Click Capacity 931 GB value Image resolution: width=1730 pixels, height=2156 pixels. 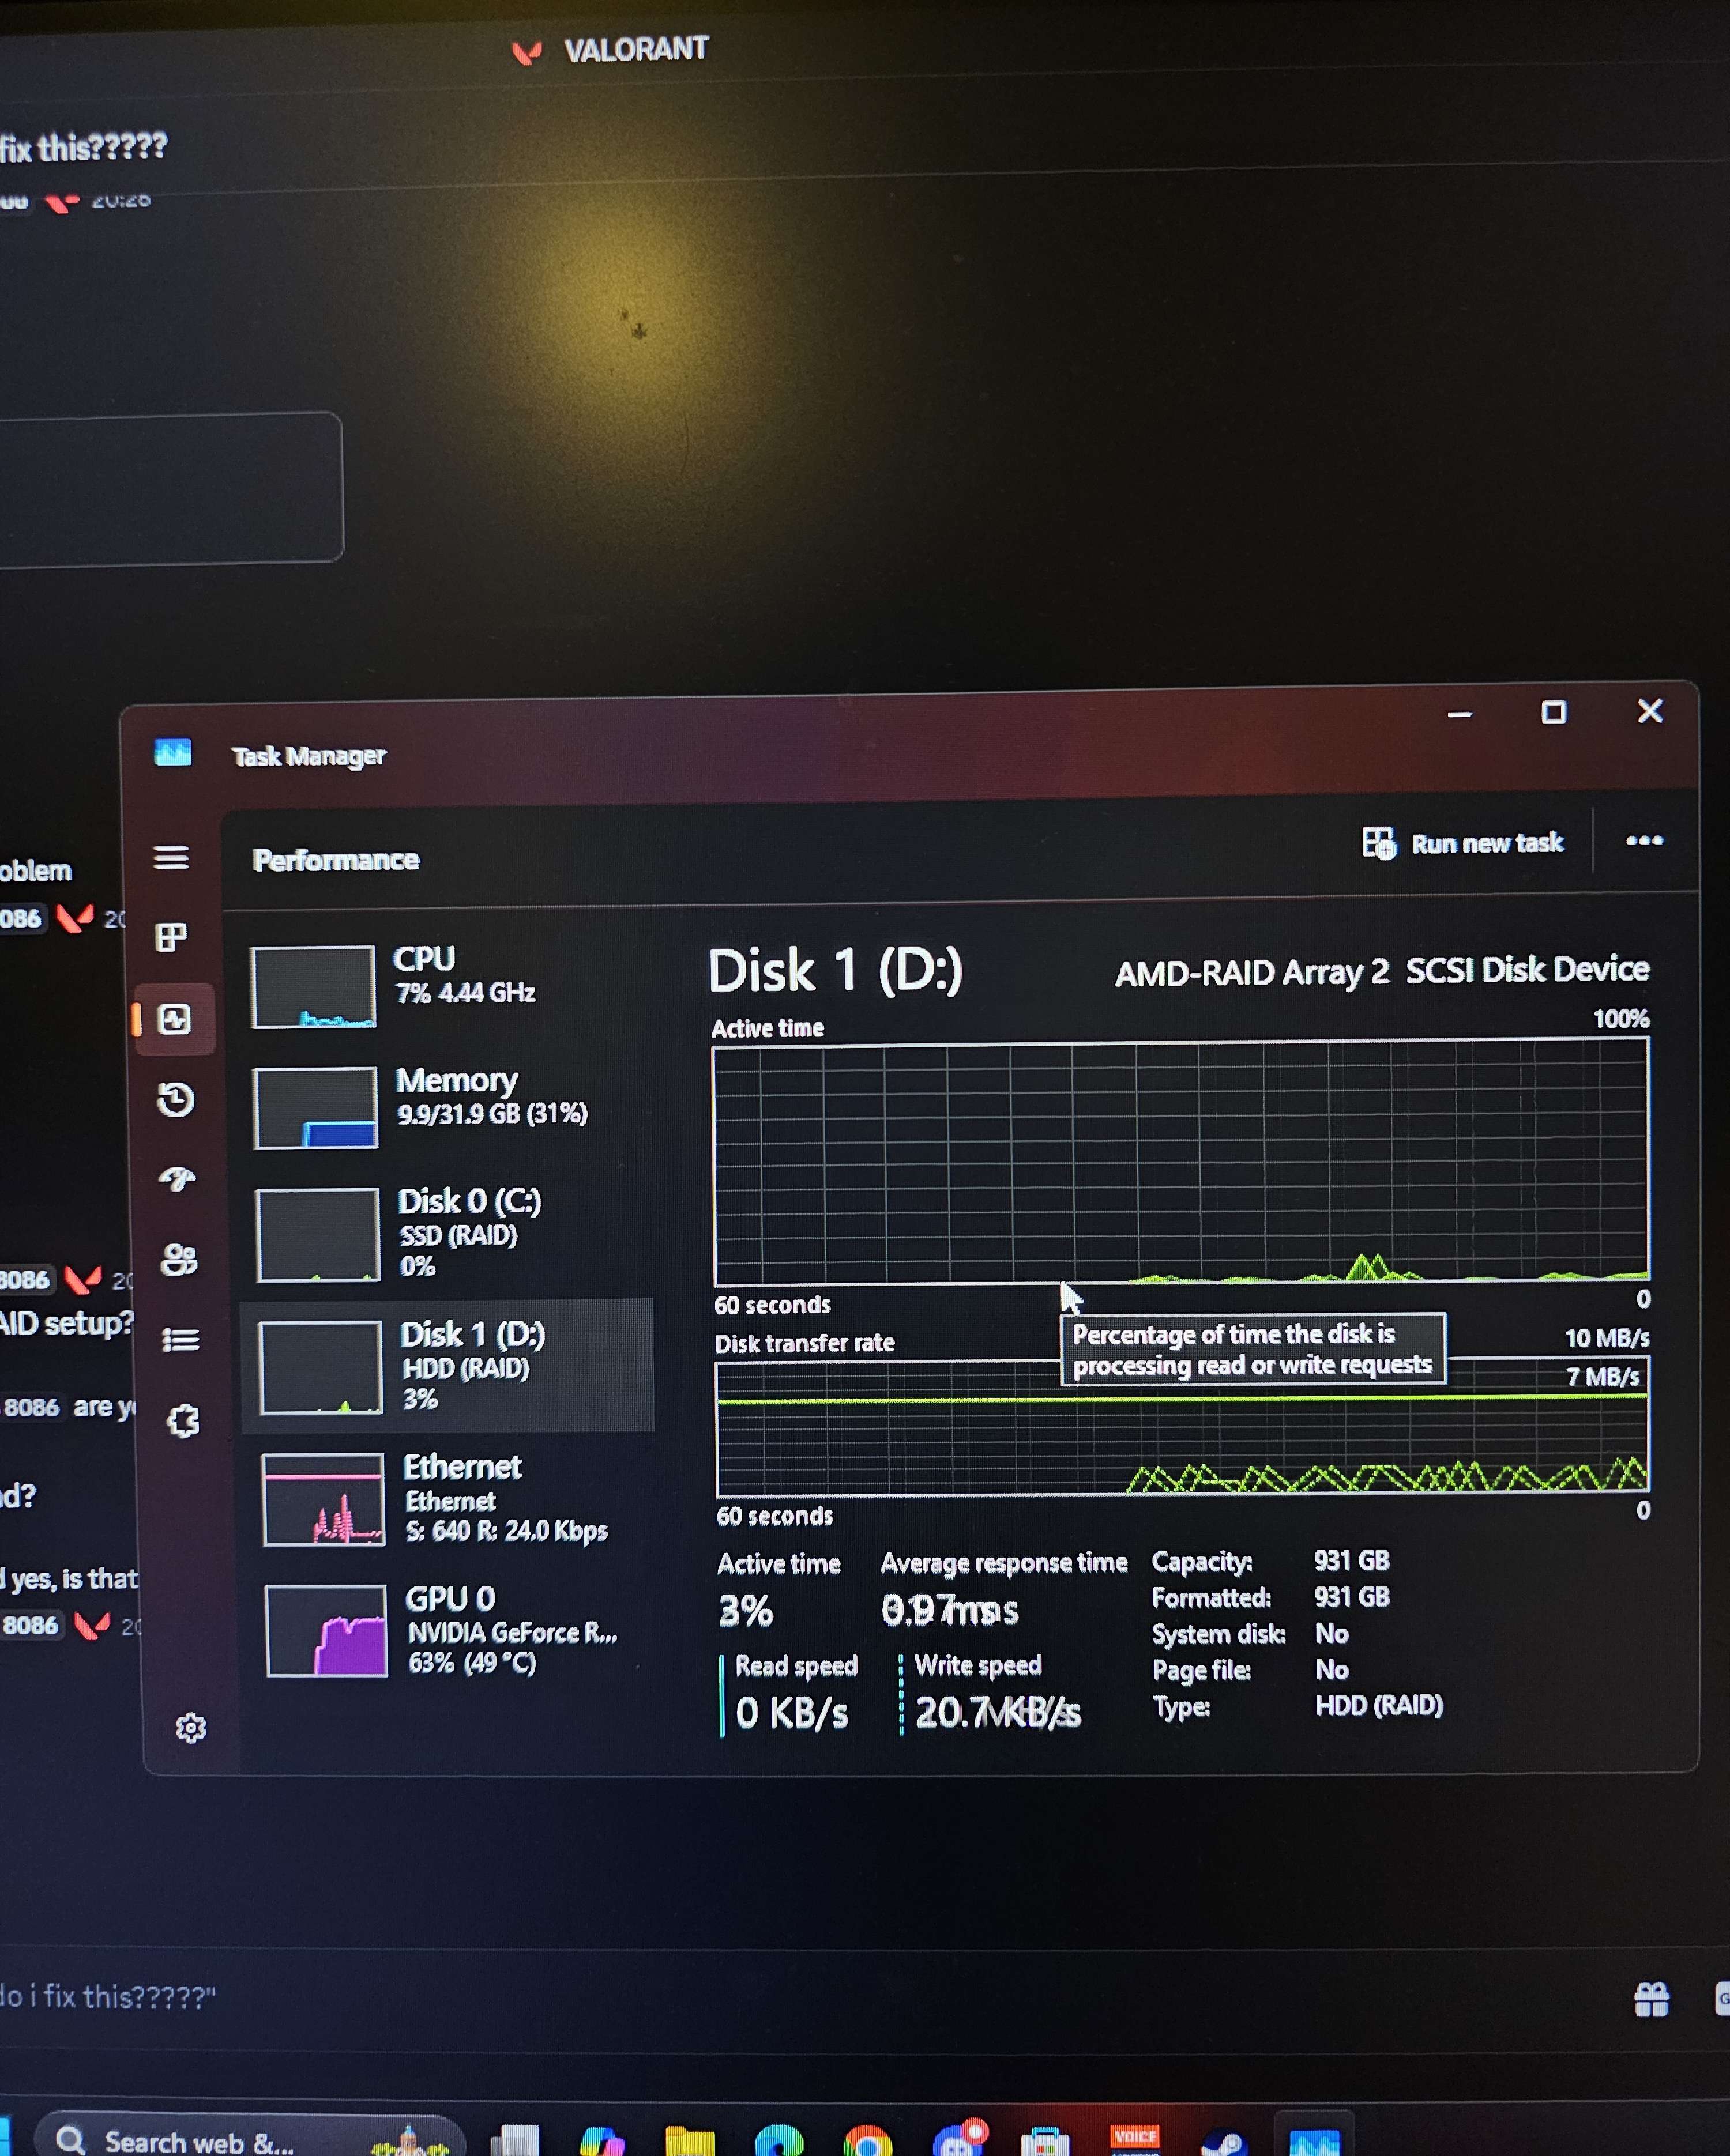pos(1352,1560)
